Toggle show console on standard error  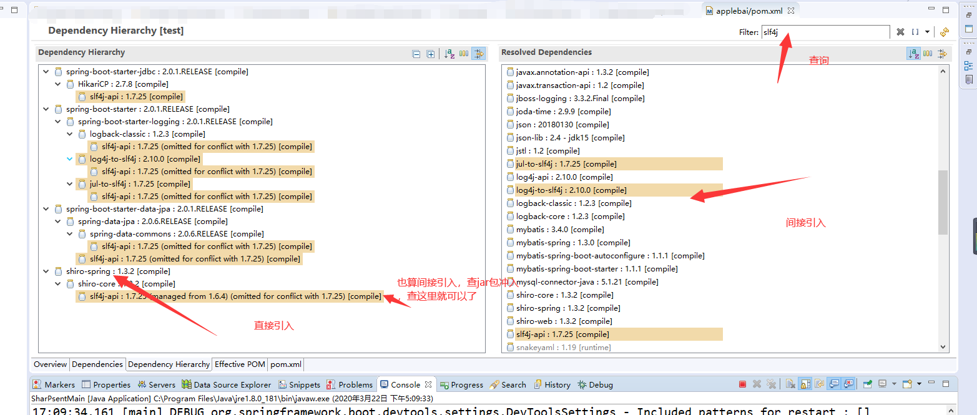[848, 384]
